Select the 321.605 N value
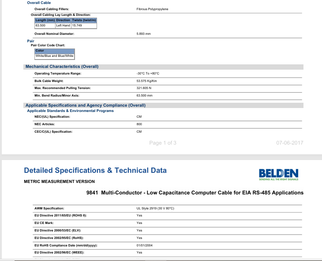 point(144,88)
